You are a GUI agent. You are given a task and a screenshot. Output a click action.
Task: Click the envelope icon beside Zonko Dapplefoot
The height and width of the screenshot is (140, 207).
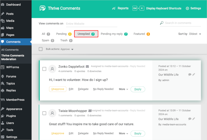[x=87, y=67]
